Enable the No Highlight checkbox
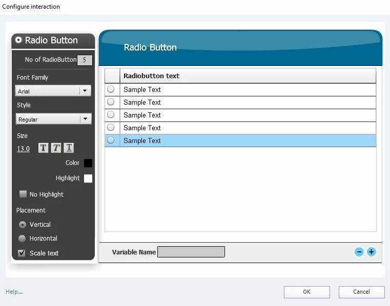 [23, 194]
